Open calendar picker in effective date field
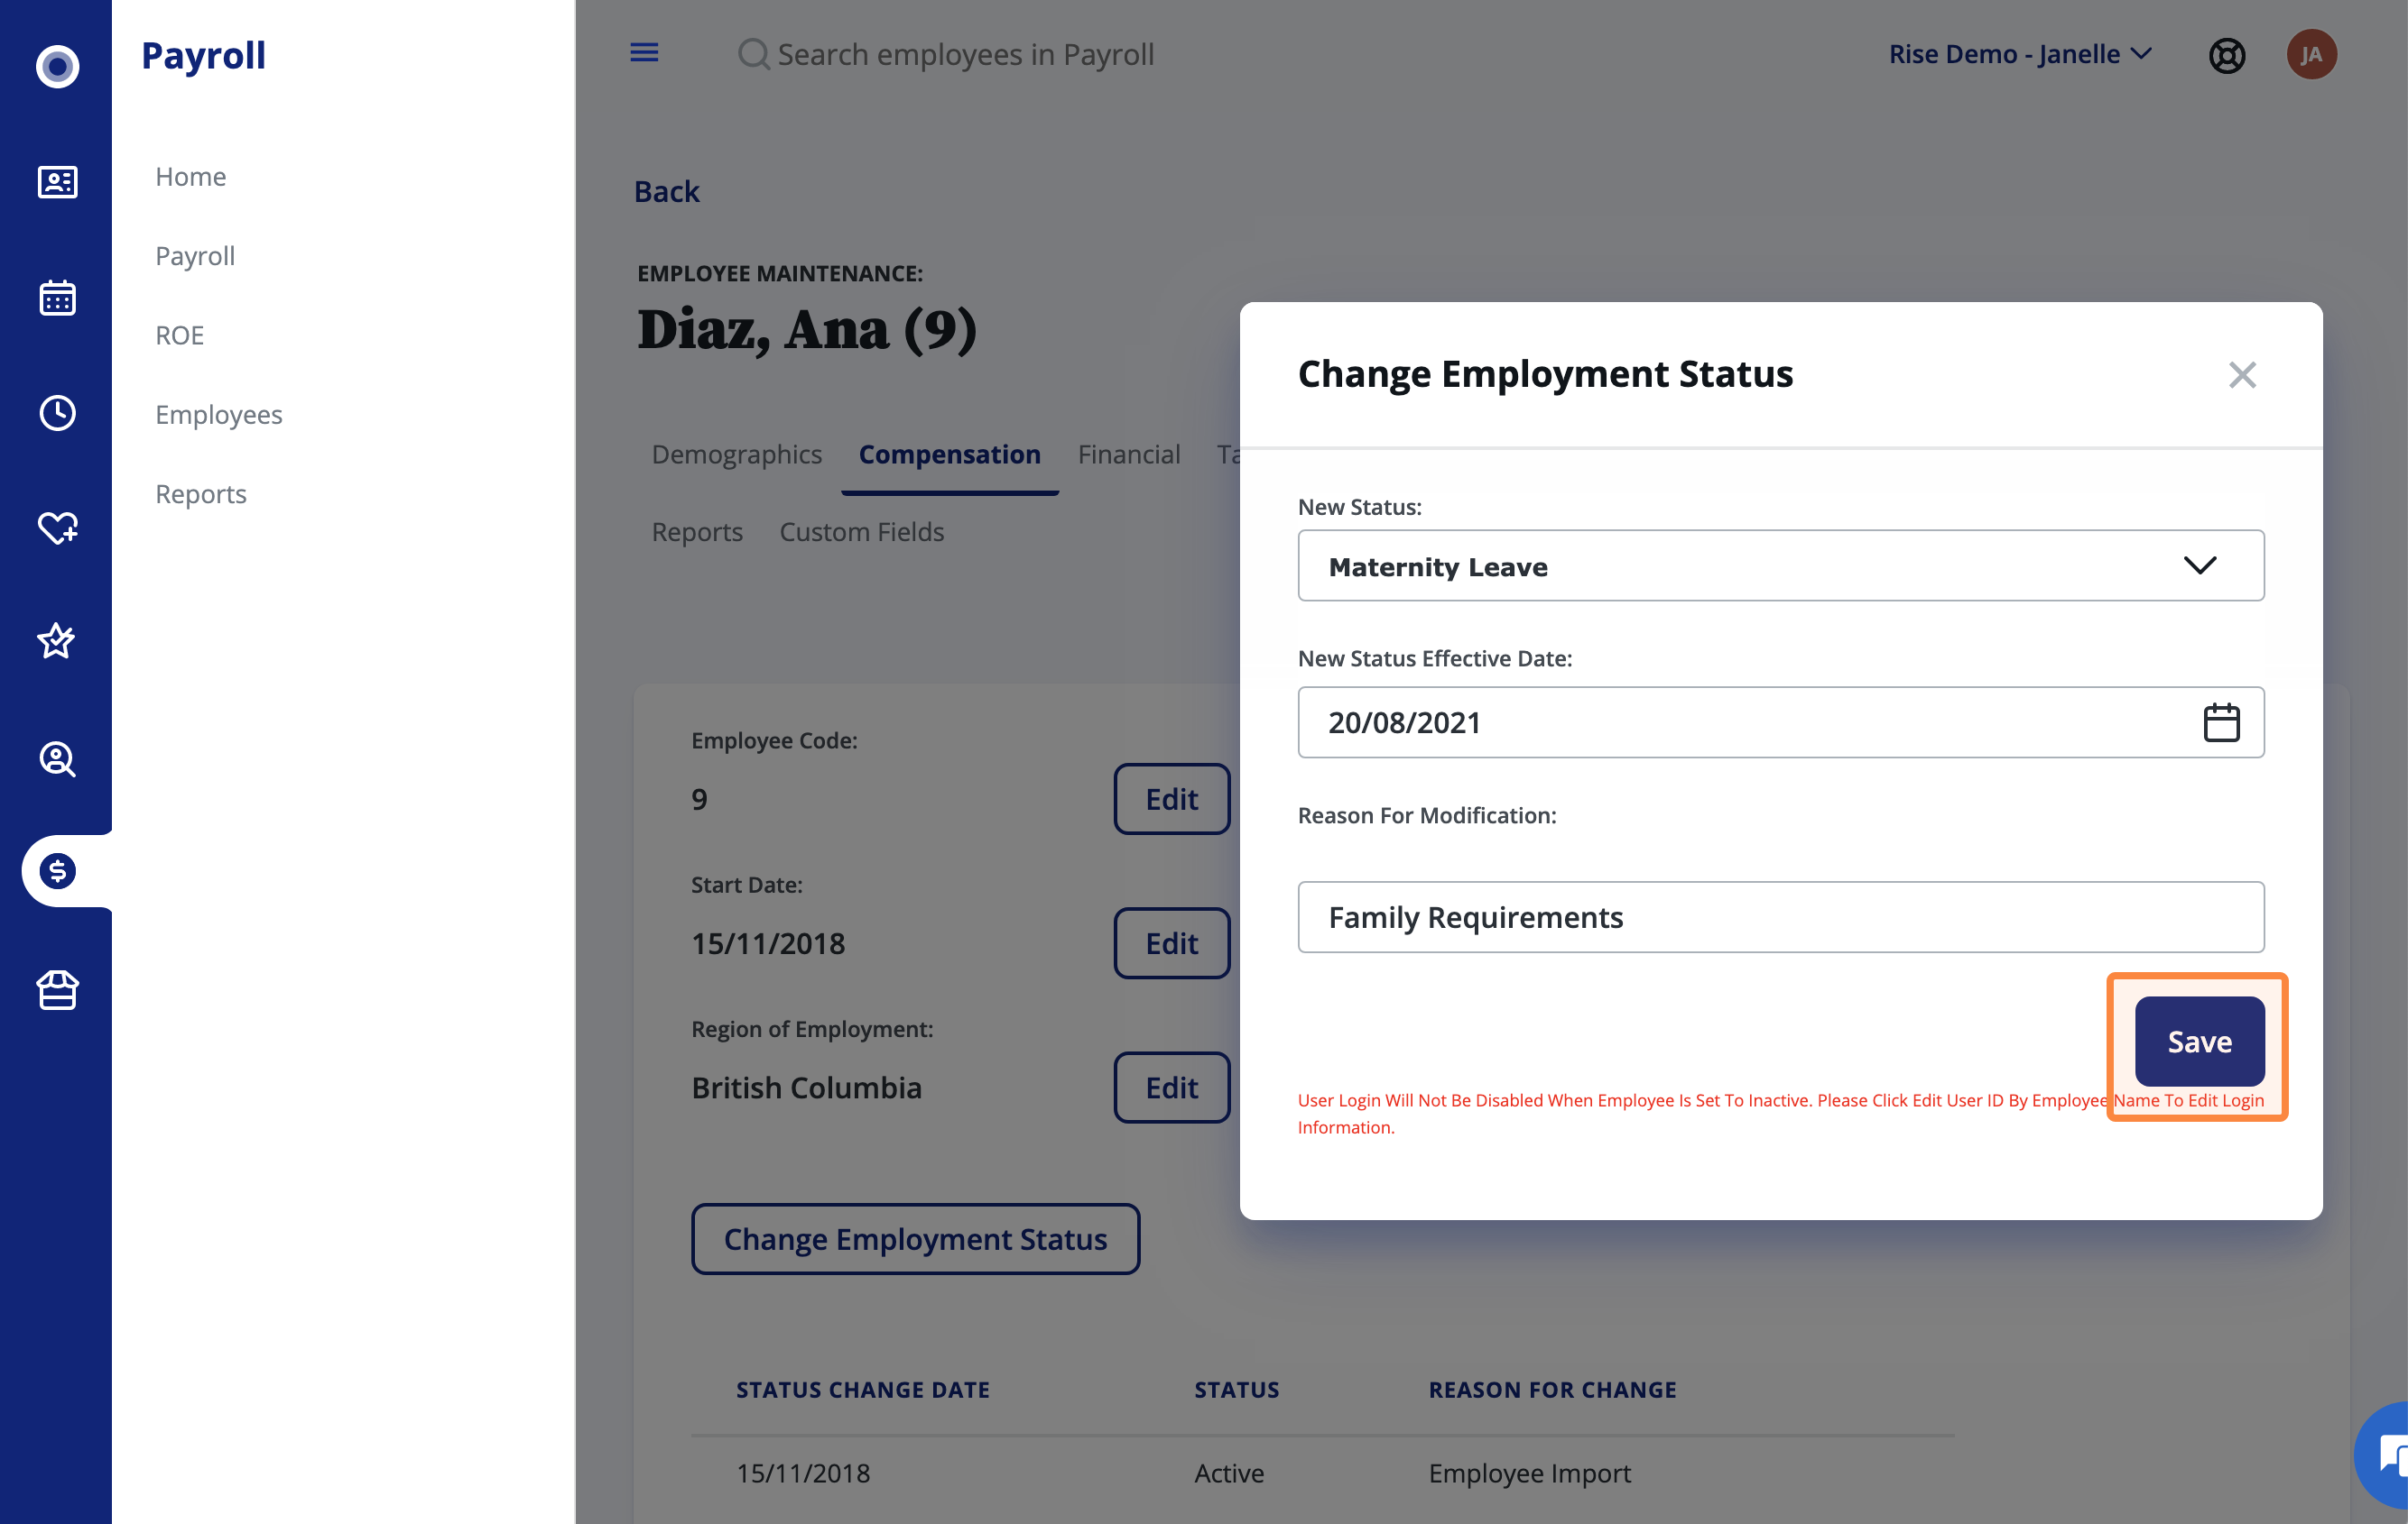Screen dimensions: 2408x1524 click(x=2221, y=721)
